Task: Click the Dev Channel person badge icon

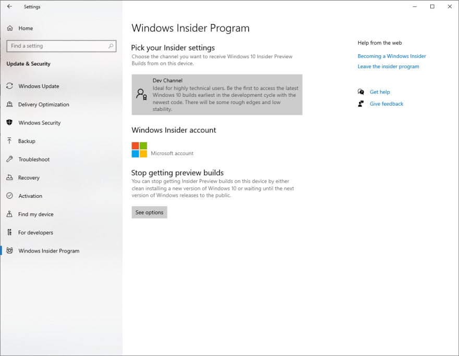Action: point(142,95)
